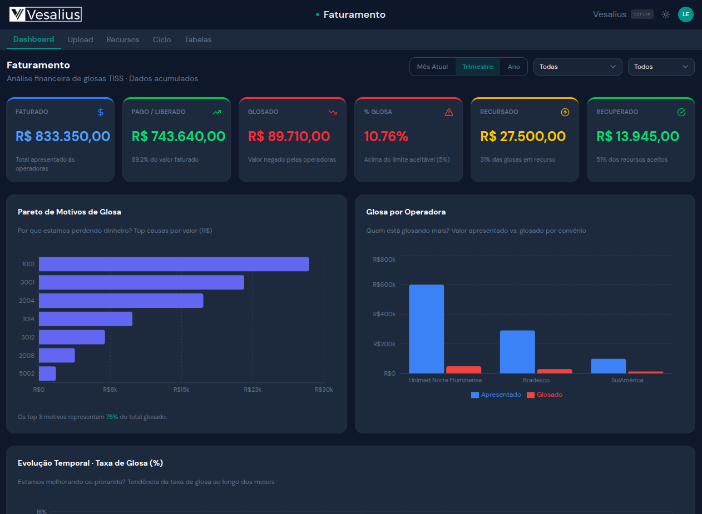The height and width of the screenshot is (514, 702).
Task: Switch to the Upload tab
Action: 80,39
